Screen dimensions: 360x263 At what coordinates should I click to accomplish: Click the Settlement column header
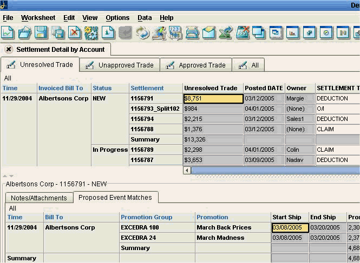click(x=147, y=88)
